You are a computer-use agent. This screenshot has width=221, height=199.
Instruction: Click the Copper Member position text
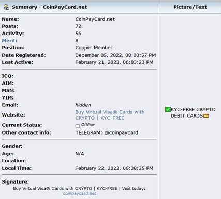94,48
